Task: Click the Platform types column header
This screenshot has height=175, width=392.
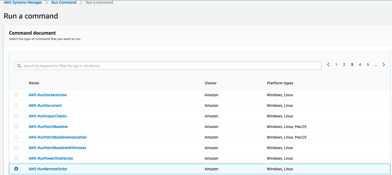Action: 280,83
